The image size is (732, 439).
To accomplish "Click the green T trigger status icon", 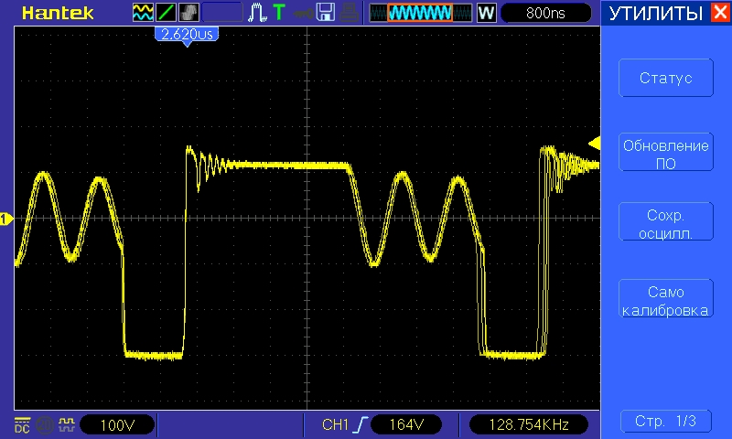I will [x=279, y=13].
